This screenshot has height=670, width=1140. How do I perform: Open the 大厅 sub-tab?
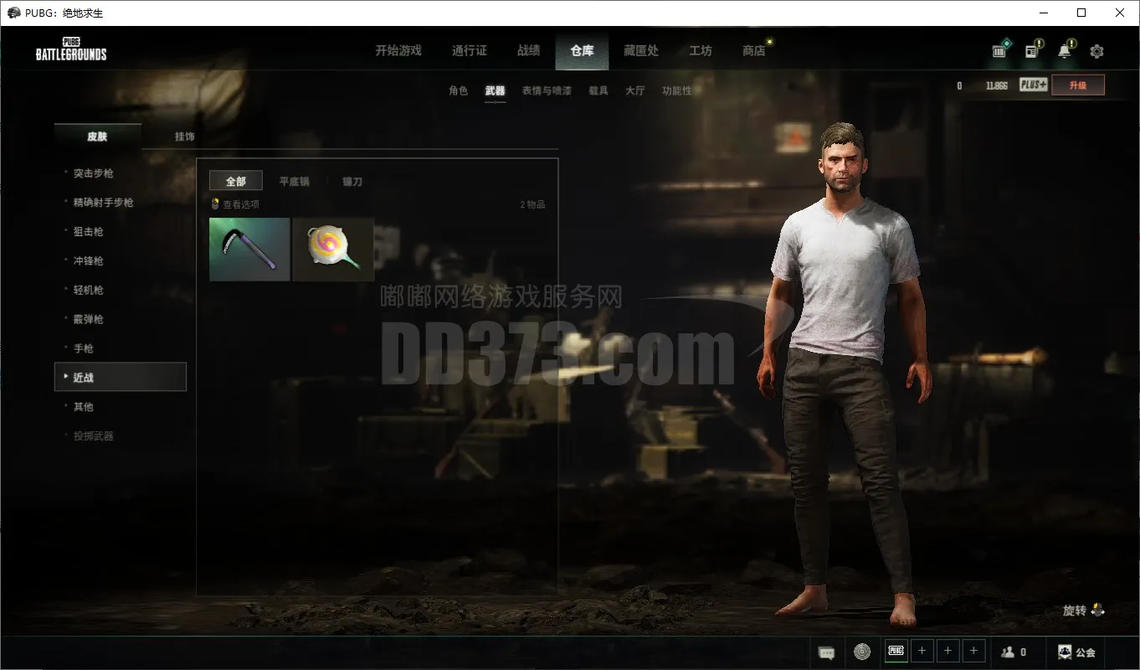635,90
